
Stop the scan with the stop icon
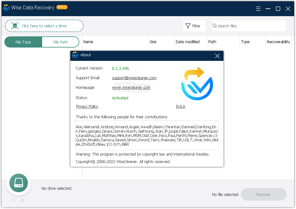22,200
